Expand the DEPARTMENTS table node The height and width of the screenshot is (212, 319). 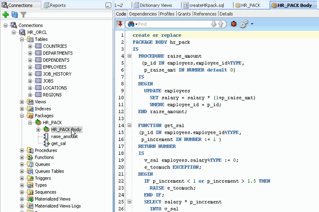[x=30, y=53]
